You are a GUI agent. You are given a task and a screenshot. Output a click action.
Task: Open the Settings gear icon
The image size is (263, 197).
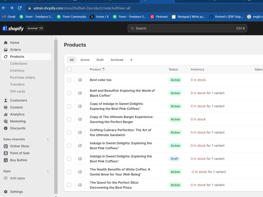6,192
